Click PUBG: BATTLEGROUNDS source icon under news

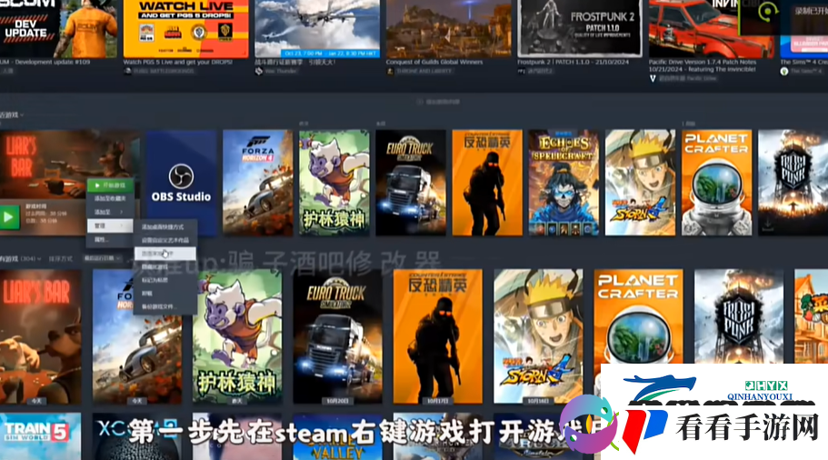[127, 71]
